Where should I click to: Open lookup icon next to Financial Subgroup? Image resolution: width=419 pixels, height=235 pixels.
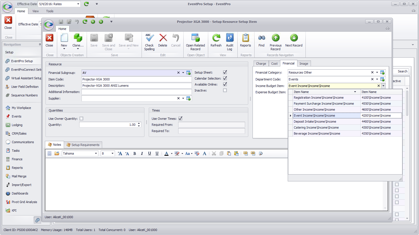click(x=188, y=73)
